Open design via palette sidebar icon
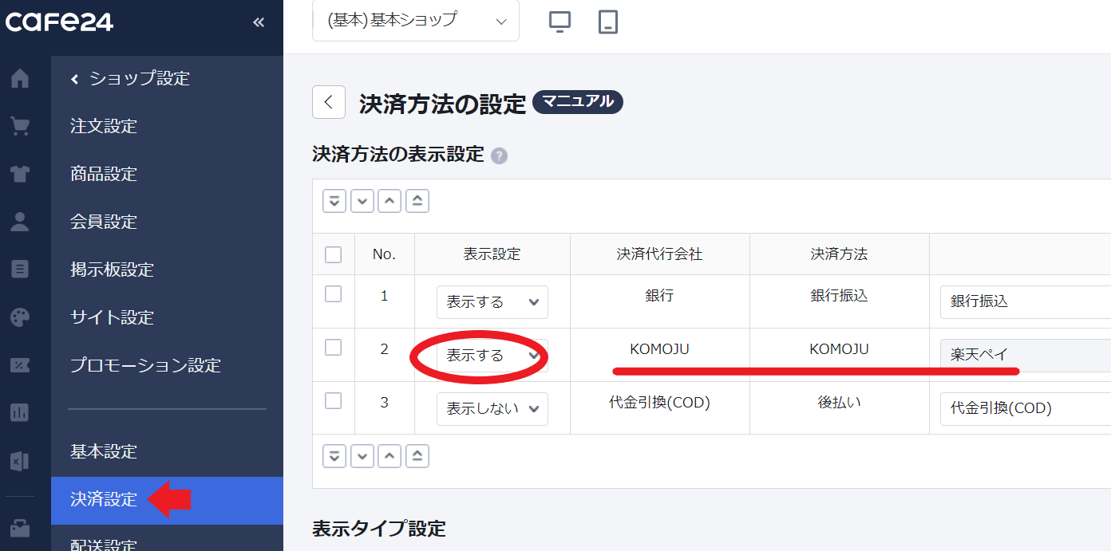Image resolution: width=1111 pixels, height=551 pixels. point(19,317)
